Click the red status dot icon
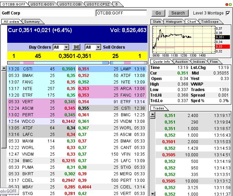233x196 pixels. (227, 4)
